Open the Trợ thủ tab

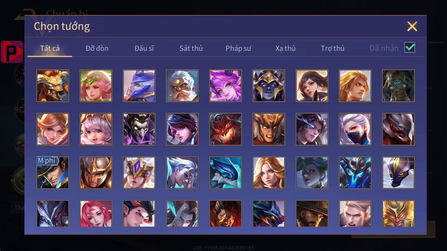pos(333,48)
